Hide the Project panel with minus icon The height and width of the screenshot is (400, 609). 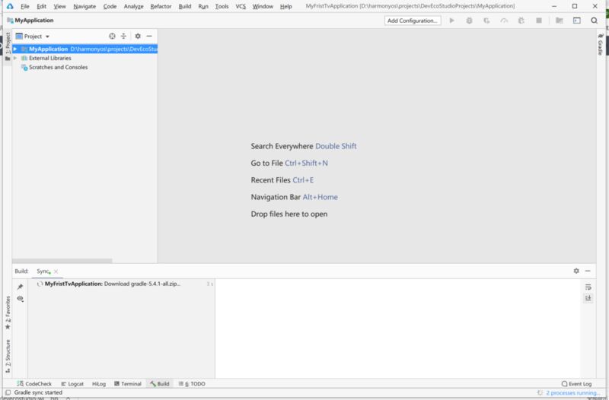(x=149, y=36)
